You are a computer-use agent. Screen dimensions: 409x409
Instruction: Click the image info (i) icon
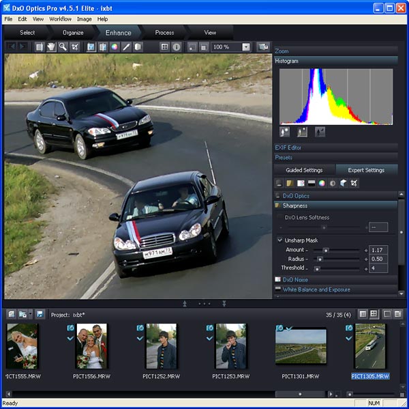tap(177, 47)
